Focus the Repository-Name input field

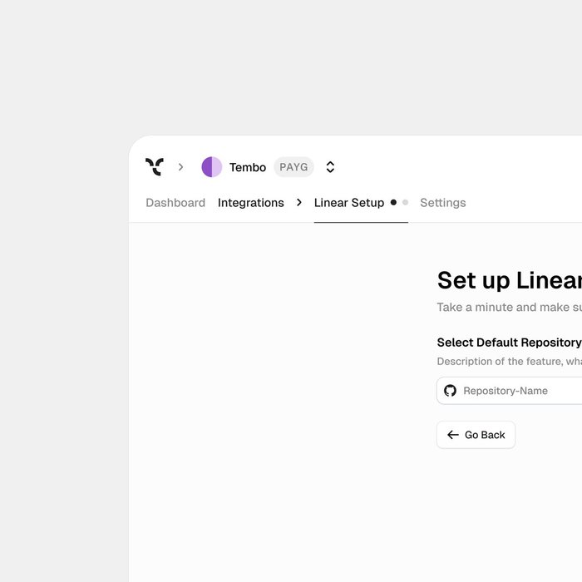509,391
